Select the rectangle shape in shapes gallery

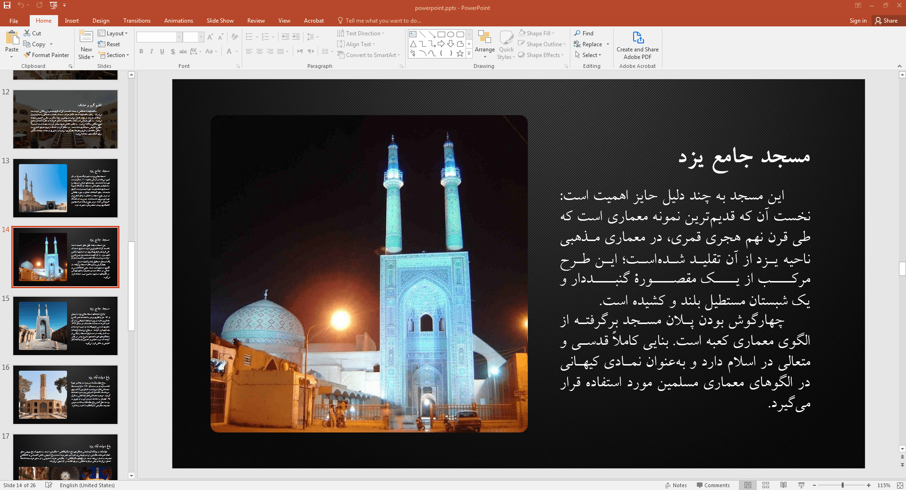coord(441,34)
